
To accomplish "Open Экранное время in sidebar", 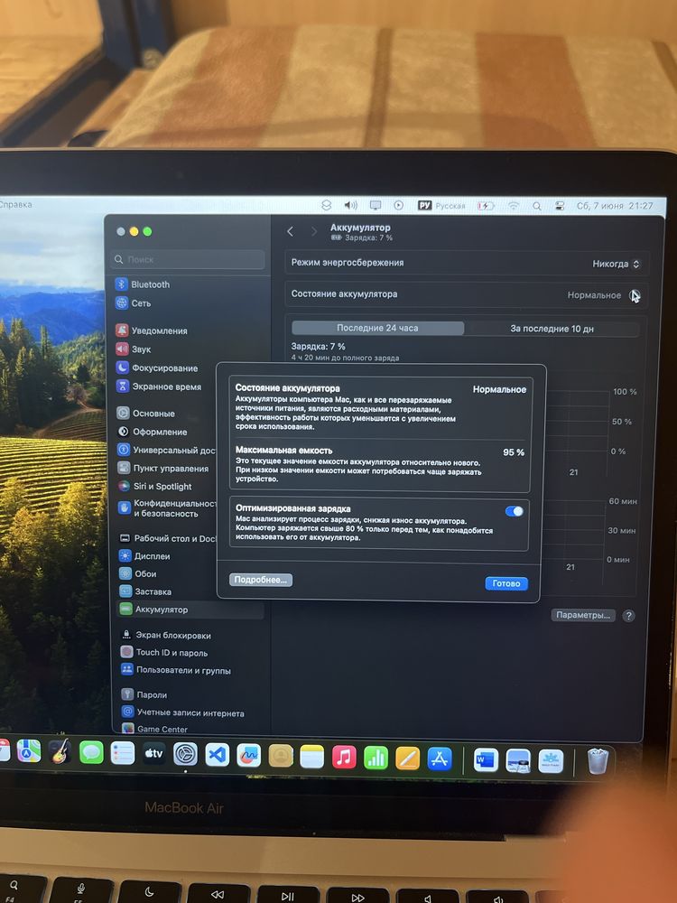I will pyautogui.click(x=159, y=386).
